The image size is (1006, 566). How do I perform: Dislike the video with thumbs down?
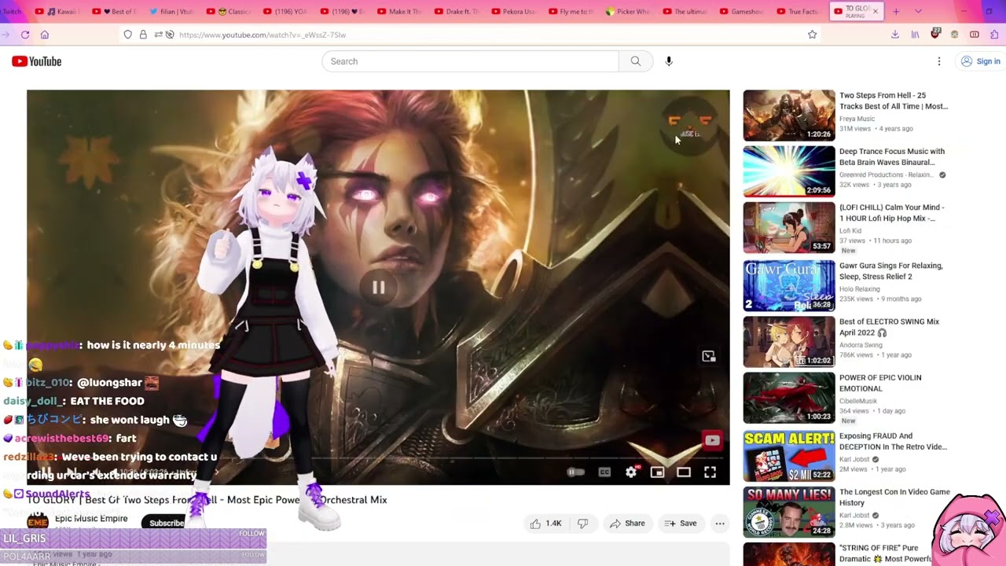583,524
